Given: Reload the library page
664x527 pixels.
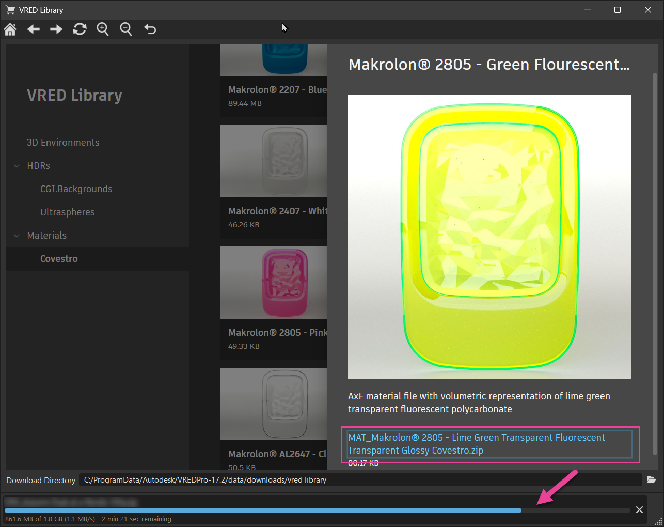Looking at the screenshot, I should [80, 29].
